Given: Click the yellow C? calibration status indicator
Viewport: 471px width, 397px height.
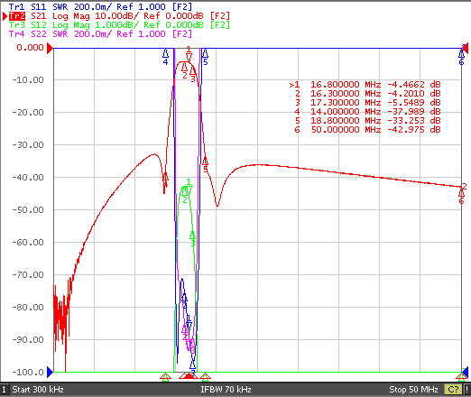Looking at the screenshot, I should (x=453, y=390).
